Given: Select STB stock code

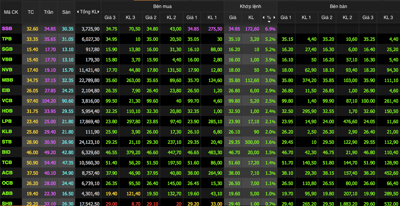Looking at the screenshot, I should pos(7,142).
